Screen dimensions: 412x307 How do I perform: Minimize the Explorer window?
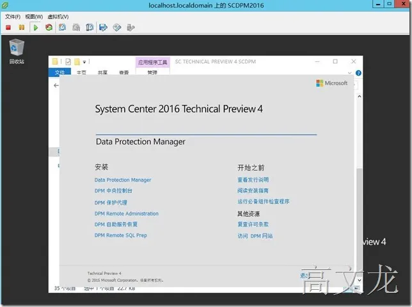pyautogui.click(x=317, y=61)
